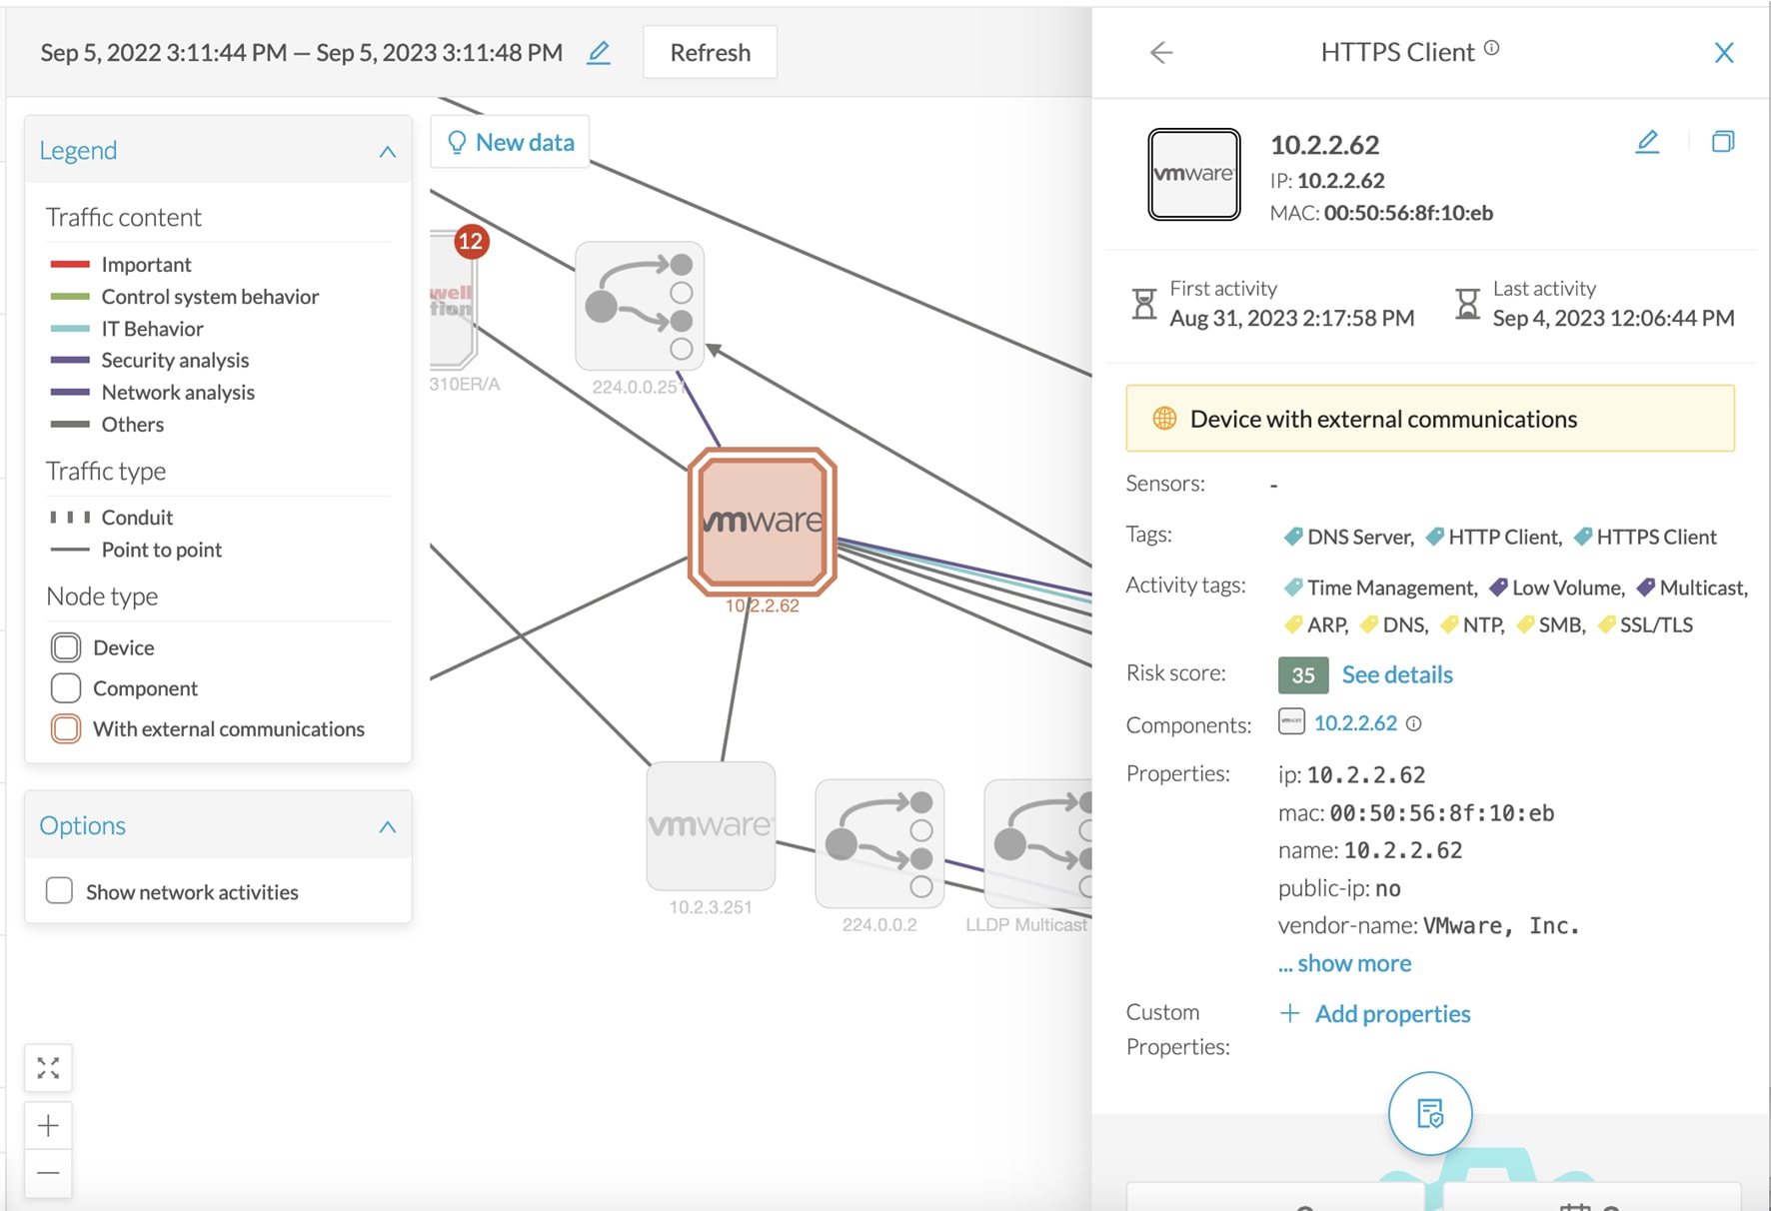Viewport: 1771px width, 1211px height.
Task: Click the round report shield button
Action: (1429, 1113)
